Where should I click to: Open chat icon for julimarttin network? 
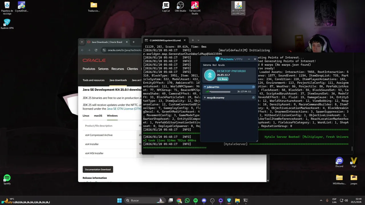[253, 87]
